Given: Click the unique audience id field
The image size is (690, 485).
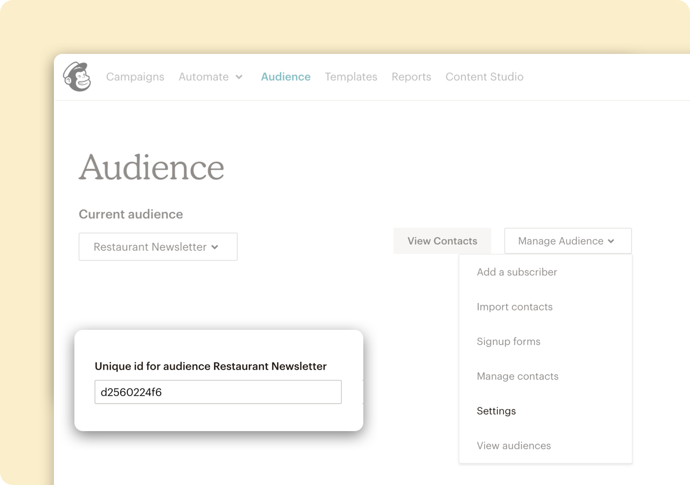Looking at the screenshot, I should click(x=218, y=392).
